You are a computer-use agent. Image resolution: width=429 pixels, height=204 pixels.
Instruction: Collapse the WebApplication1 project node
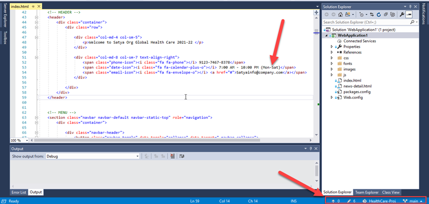tap(326, 35)
